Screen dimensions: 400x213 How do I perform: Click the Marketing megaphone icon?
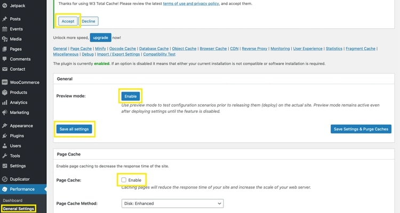(x=5, y=112)
